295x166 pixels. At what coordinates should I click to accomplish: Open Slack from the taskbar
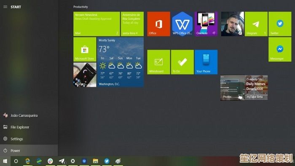50,161
